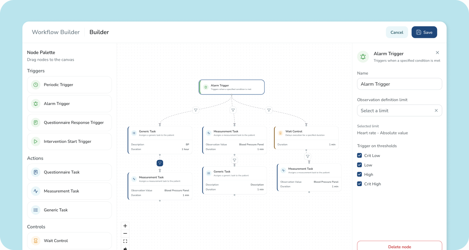The height and width of the screenshot is (250, 469).
Task: Click the Questionnaire Response Trigger icon
Action: point(35,123)
